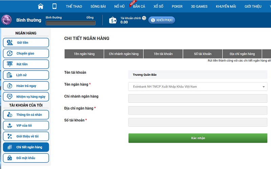Open the BẮN CÁ menu
This screenshot has height=169, width=271.
click(x=139, y=6)
